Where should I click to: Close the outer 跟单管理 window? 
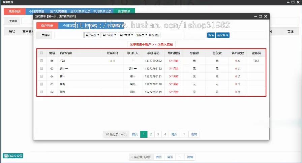pyautogui.click(x=298, y=2)
